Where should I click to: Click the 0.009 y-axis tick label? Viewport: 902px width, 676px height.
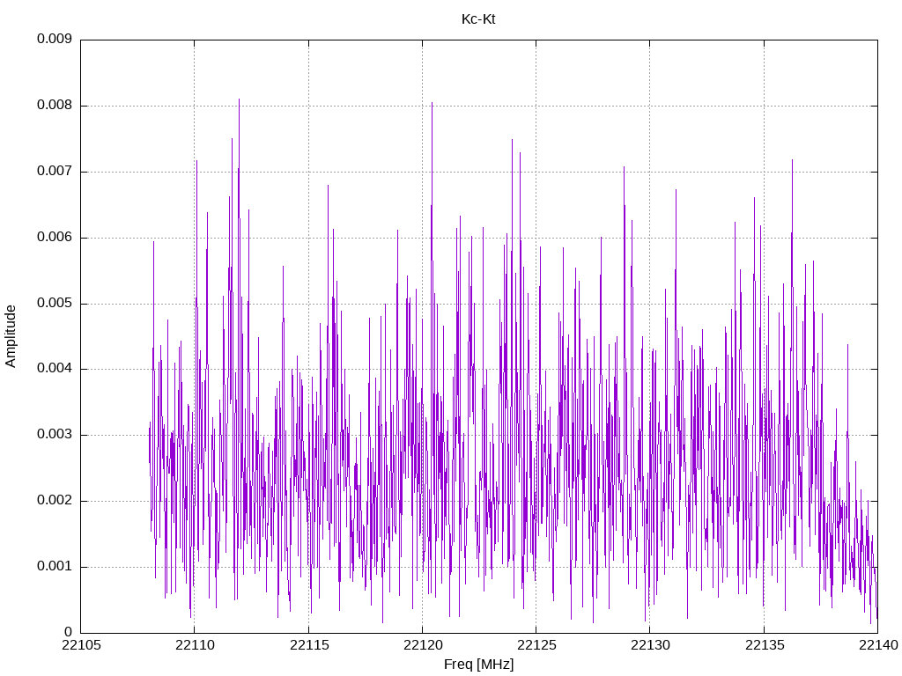point(55,39)
